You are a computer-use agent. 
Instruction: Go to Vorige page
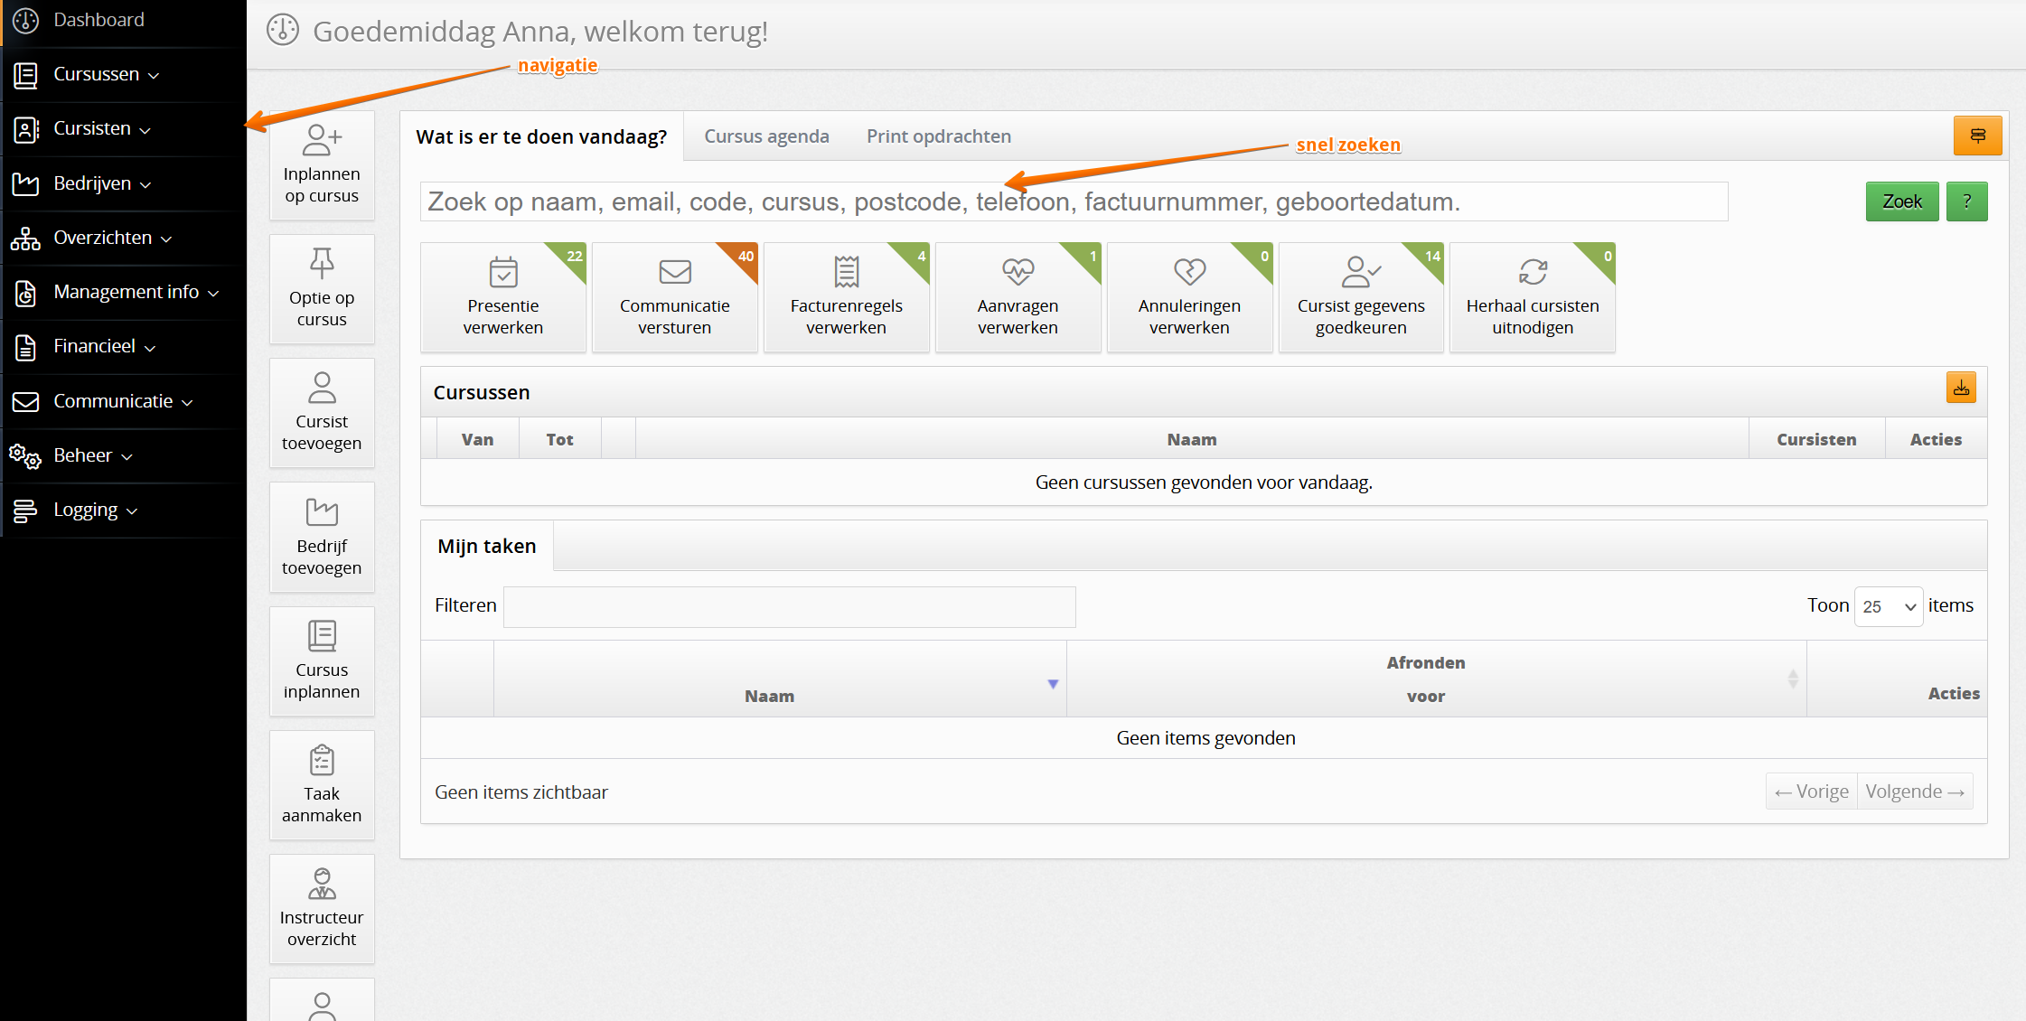coord(1812,792)
